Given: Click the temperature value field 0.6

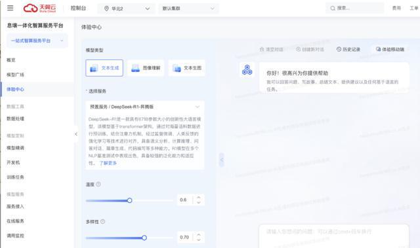Looking at the screenshot, I should [184, 200].
